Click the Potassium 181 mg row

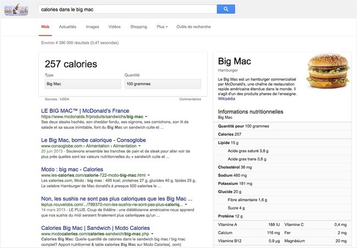click(282, 183)
